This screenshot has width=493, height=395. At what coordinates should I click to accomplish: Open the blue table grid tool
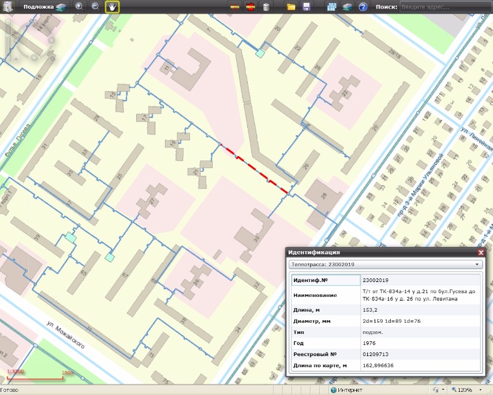(x=332, y=7)
